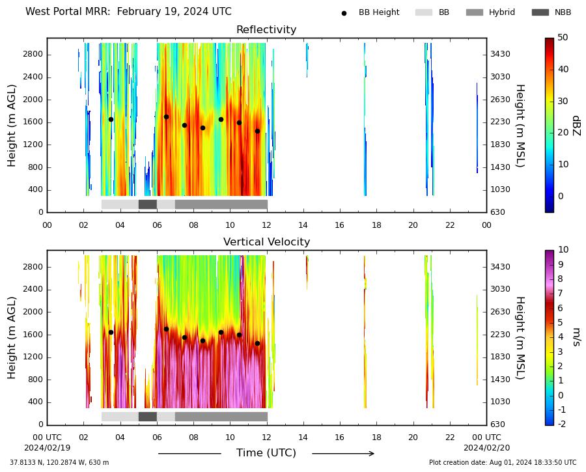Select the 'Hybrid' legend label
The height and width of the screenshot is (472, 586).
point(502,12)
